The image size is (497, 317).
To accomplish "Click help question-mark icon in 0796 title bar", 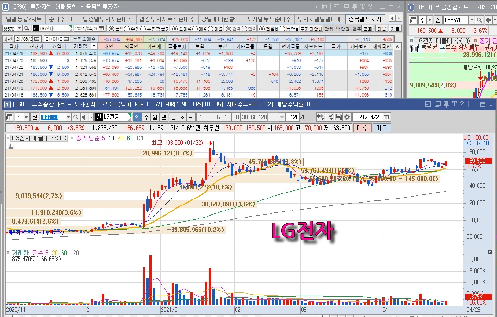I will click(x=370, y=6).
